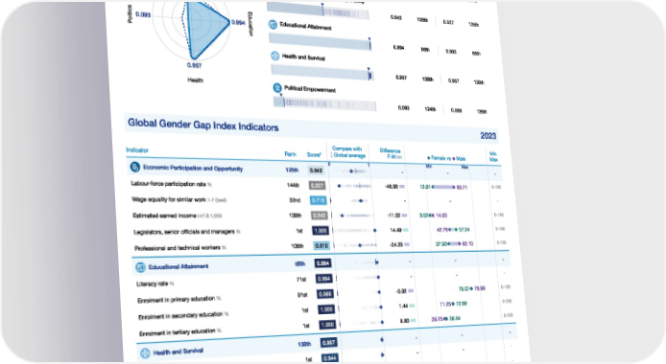Click the 2023 year label
The width and height of the screenshot is (666, 364).
[488, 136]
